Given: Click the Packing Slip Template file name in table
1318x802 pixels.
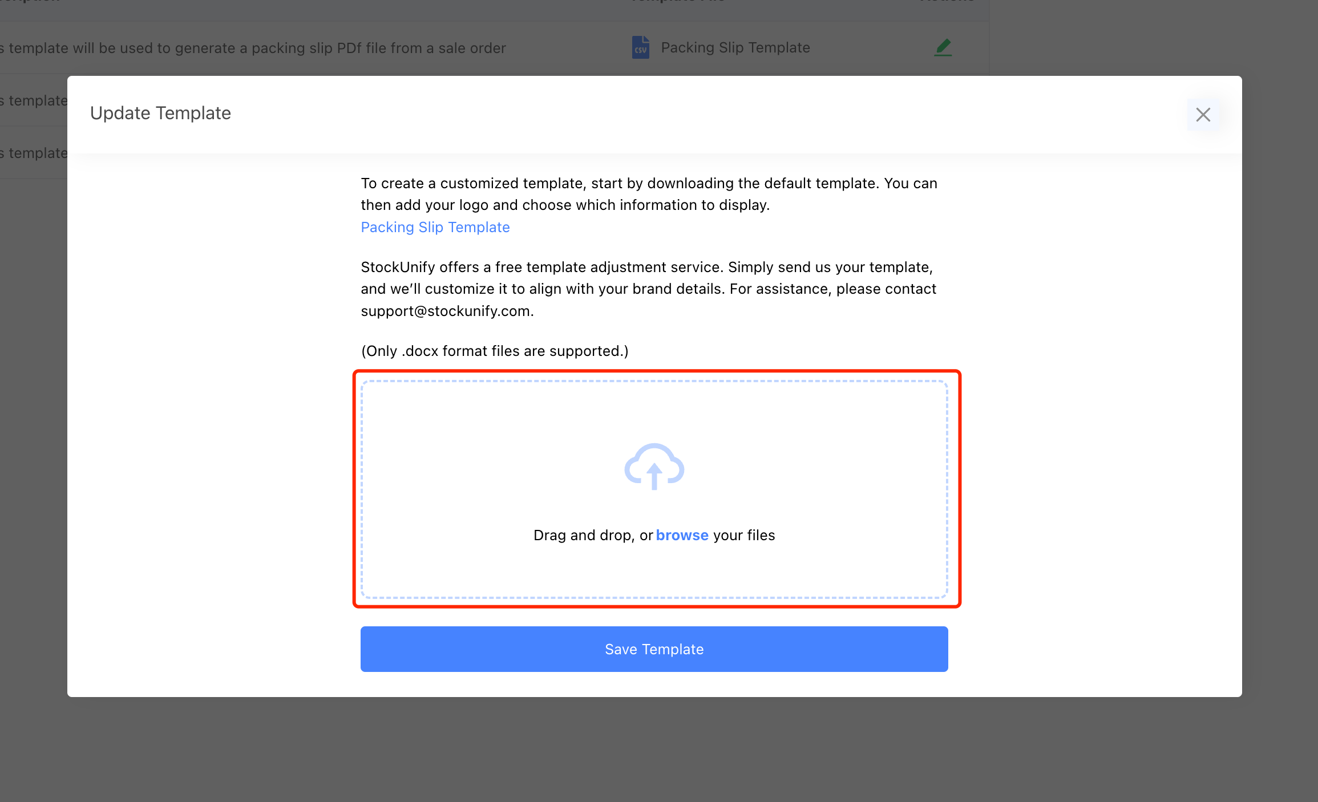Looking at the screenshot, I should point(735,47).
